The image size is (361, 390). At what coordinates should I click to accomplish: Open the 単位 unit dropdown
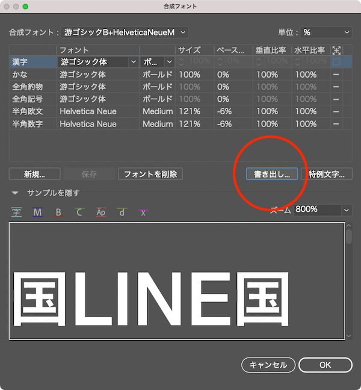tap(326, 32)
